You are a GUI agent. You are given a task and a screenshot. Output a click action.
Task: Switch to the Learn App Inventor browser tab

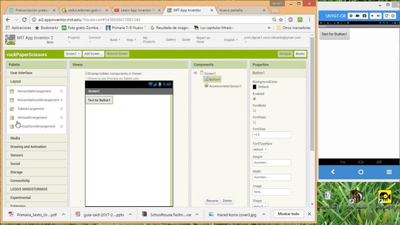pos(137,10)
